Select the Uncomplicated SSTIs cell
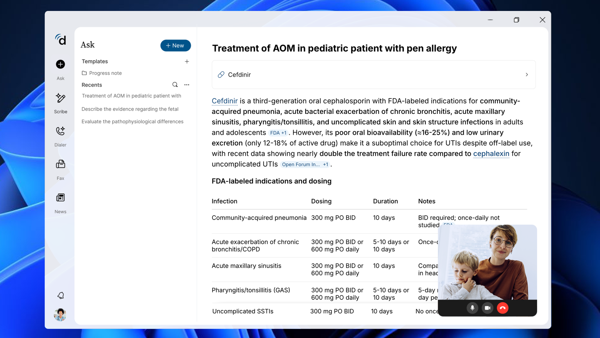The width and height of the screenshot is (600, 338). 243,311
